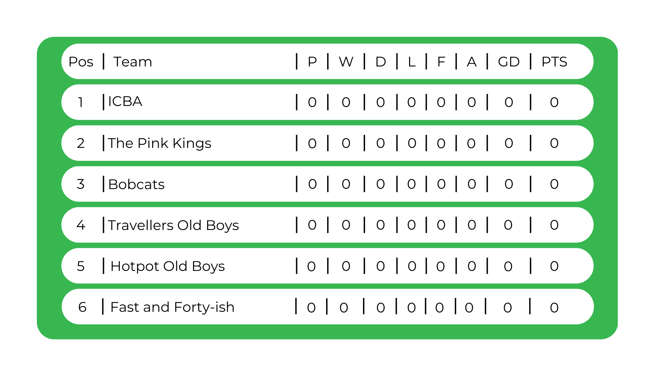Select the W column header
Viewport: 655px width, 368px height.
(346, 62)
